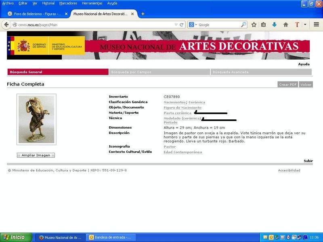Follow the Pasta cerámica link
Image resolution: width=323 pixels, height=242 pixels.
coord(177,113)
